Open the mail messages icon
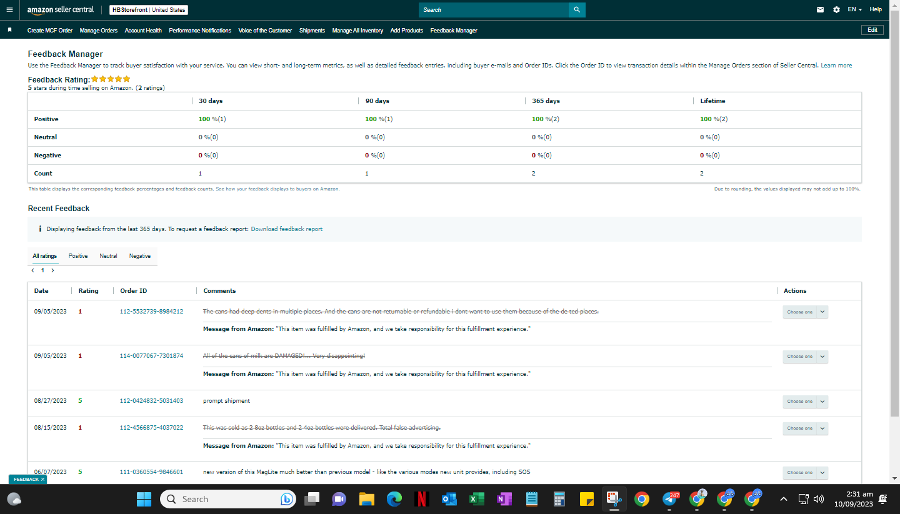The image size is (900, 514). (x=821, y=10)
